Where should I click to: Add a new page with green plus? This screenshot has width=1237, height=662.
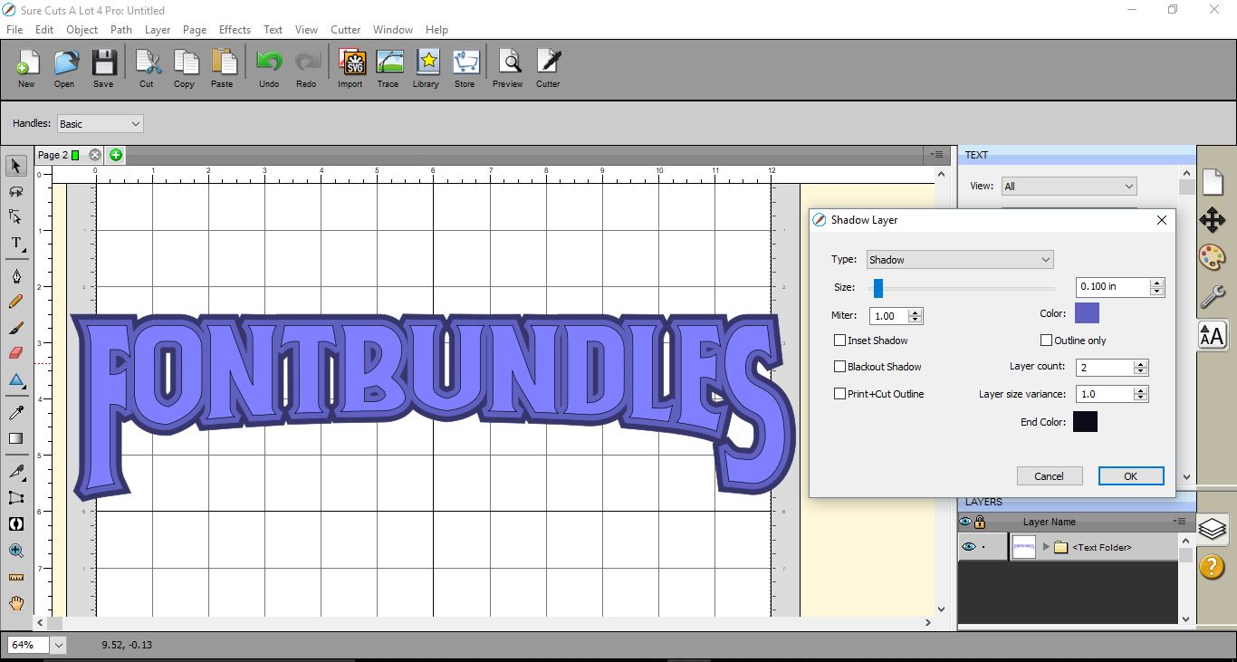click(x=116, y=155)
